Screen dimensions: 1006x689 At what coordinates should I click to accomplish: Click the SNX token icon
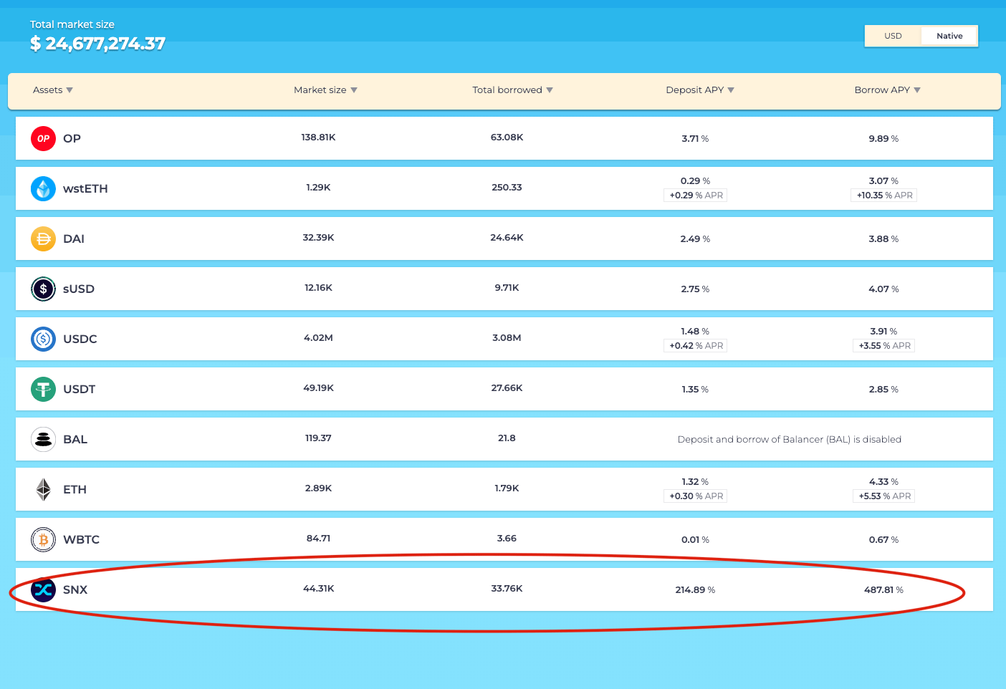[x=43, y=589]
